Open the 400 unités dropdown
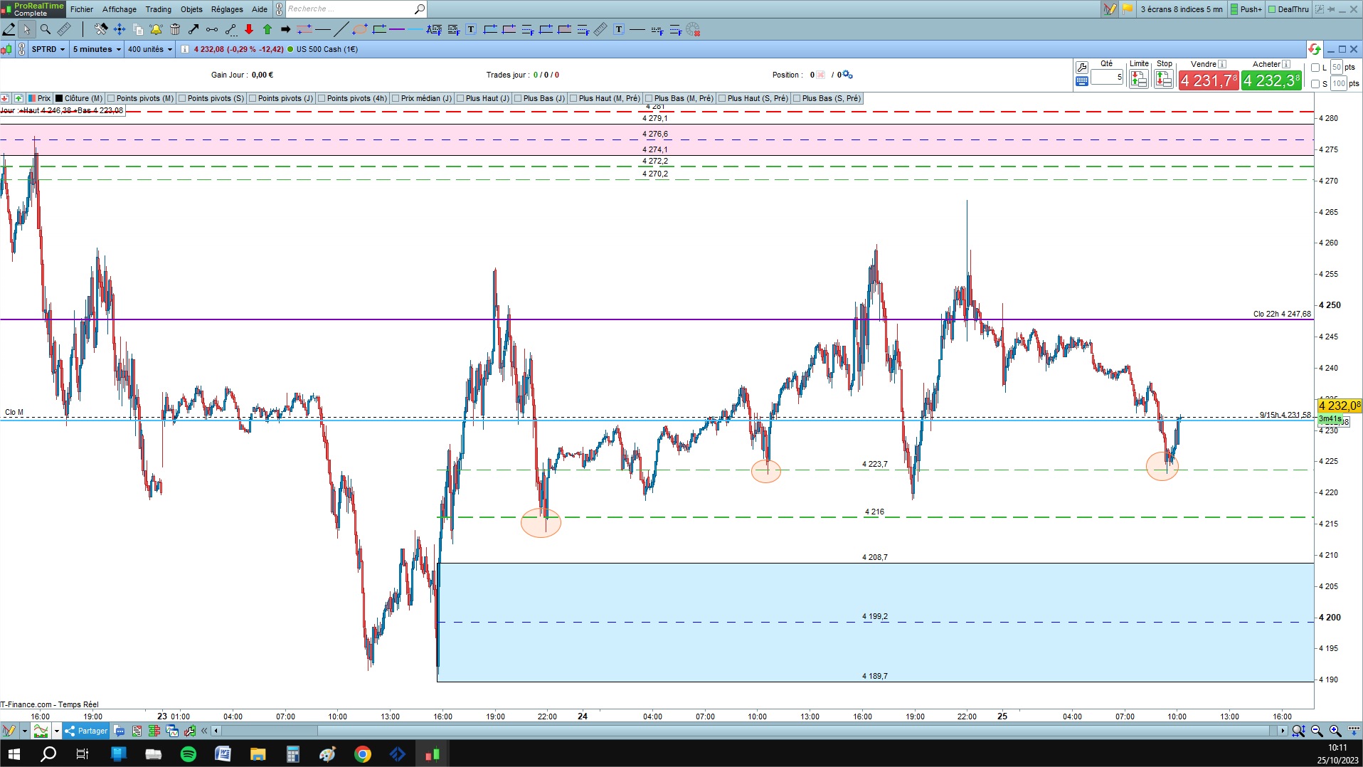This screenshot has height=767, width=1363. (x=149, y=49)
